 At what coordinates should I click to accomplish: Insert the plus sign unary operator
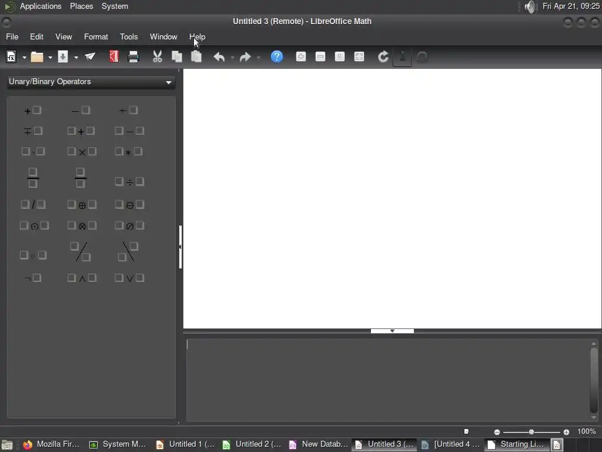[33, 111]
